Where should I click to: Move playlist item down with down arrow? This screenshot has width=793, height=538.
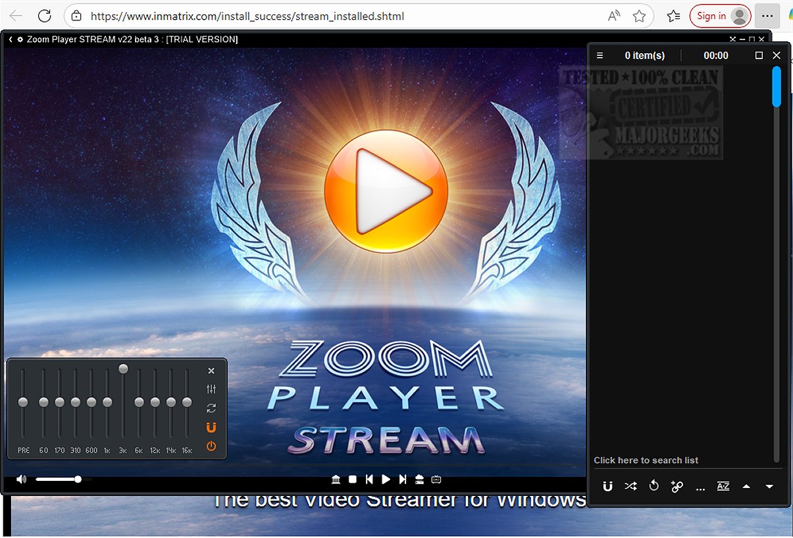(x=769, y=487)
